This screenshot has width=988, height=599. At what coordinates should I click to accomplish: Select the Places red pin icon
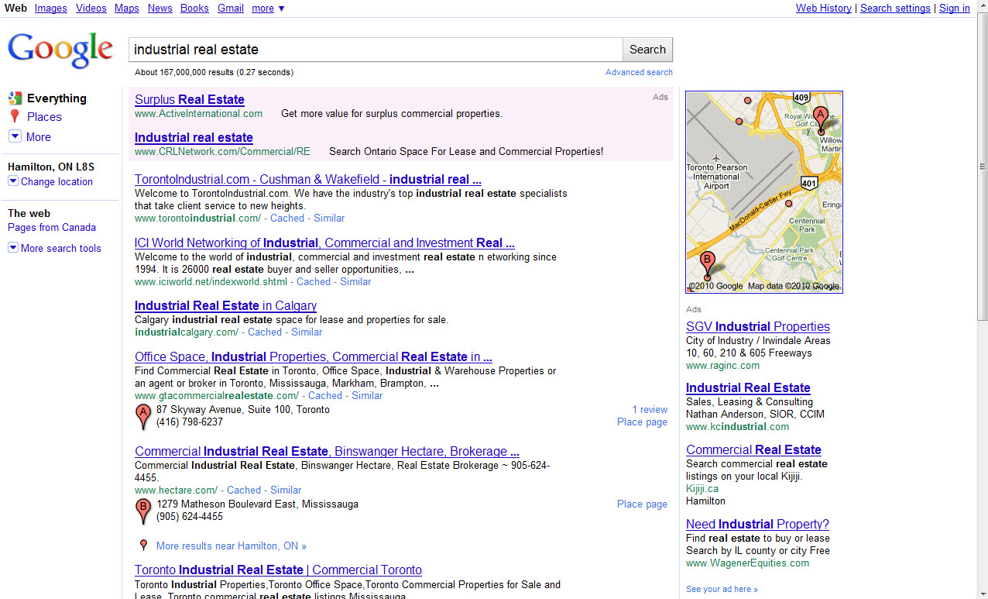click(x=14, y=117)
